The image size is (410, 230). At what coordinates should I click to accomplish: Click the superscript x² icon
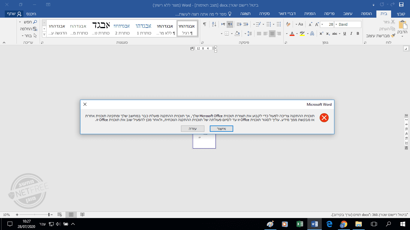coord(321,34)
